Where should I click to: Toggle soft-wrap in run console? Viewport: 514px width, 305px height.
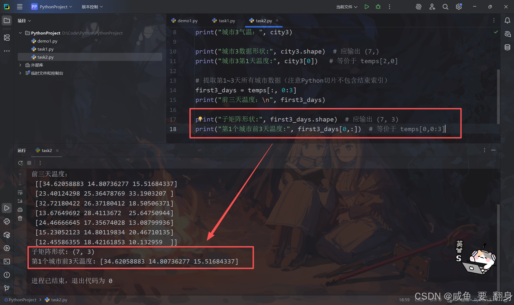pos(20,193)
